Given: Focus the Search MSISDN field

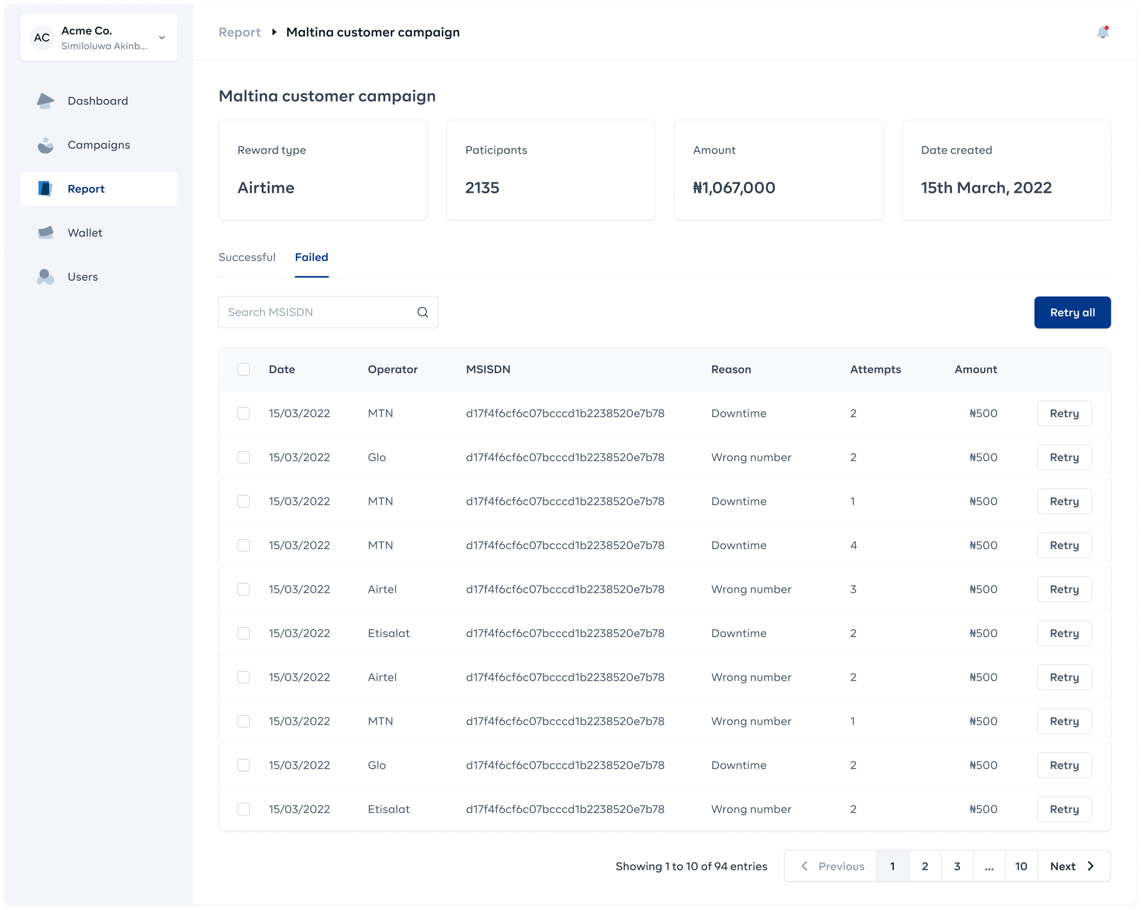Looking at the screenshot, I should pyautogui.click(x=328, y=312).
